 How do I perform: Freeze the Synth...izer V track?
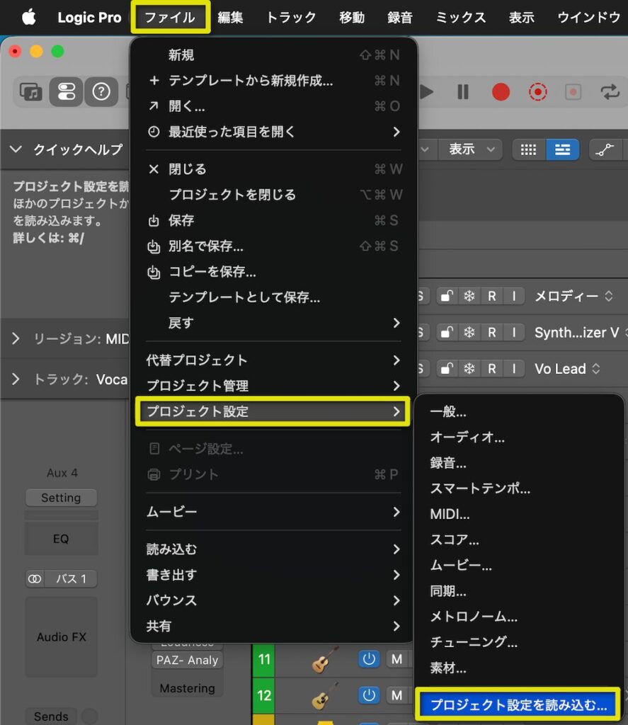coord(469,333)
